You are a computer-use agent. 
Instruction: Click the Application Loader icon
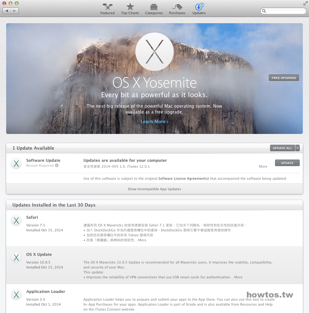coord(16,295)
